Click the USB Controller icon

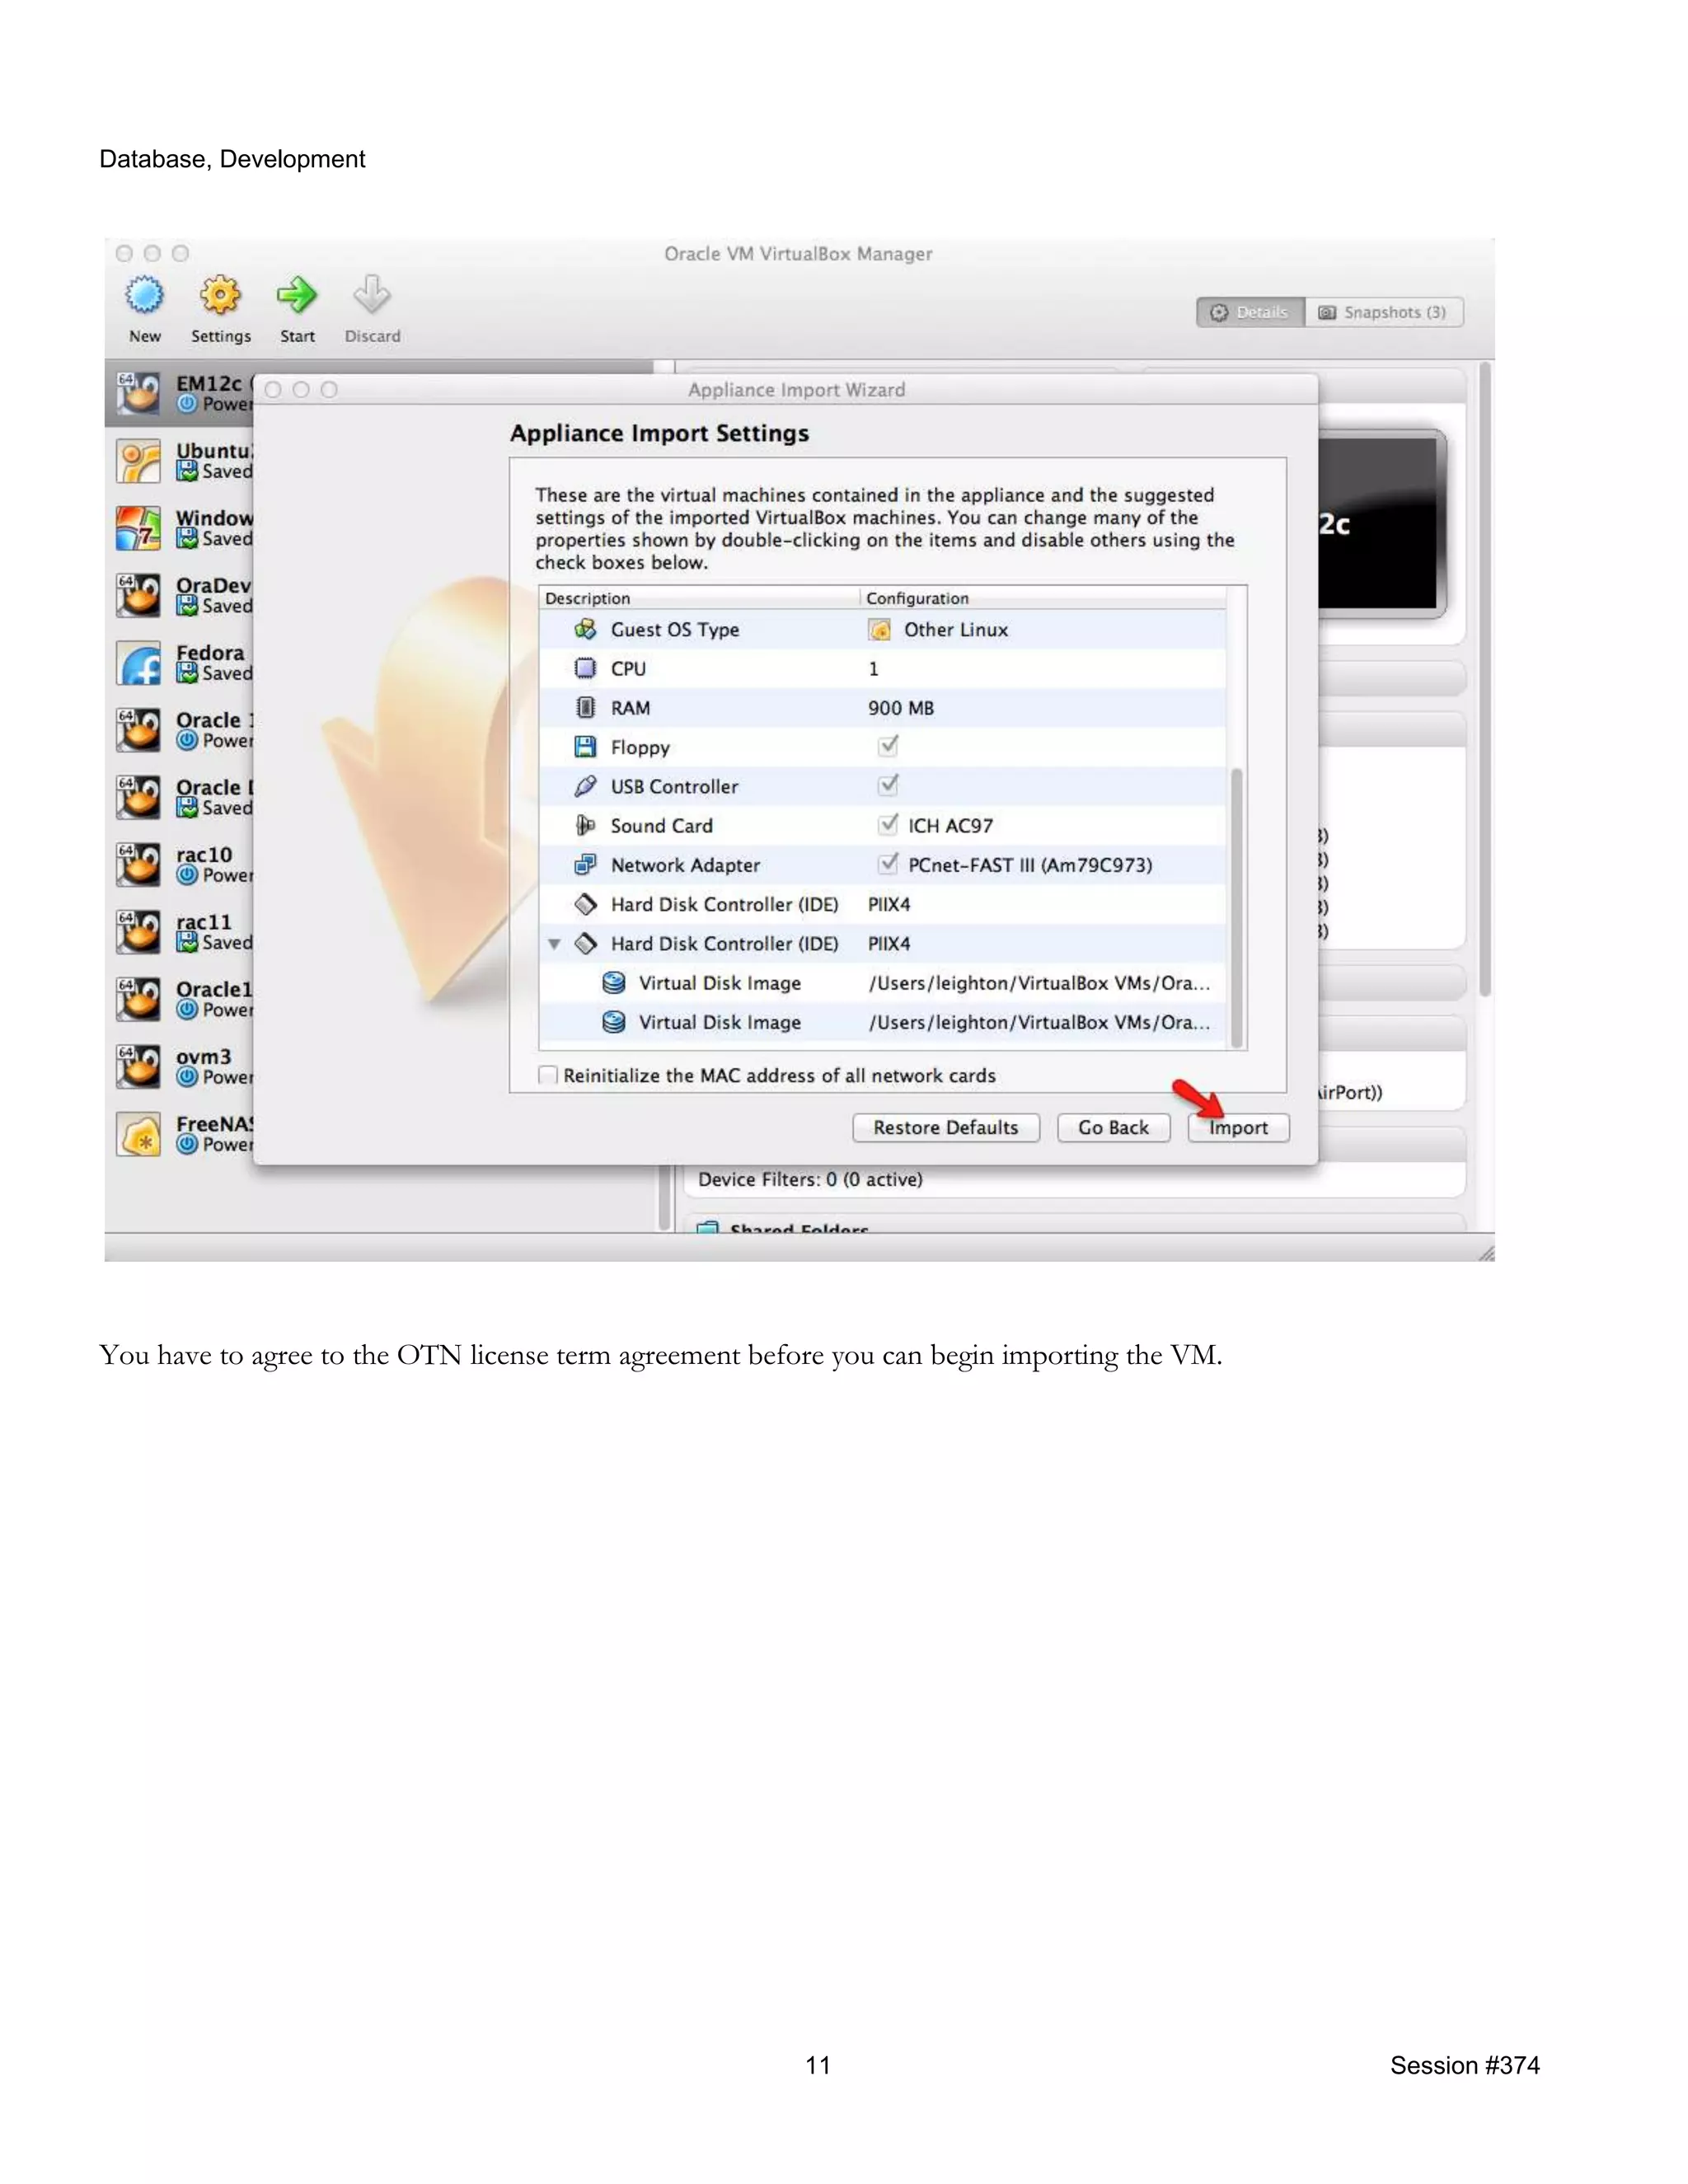click(585, 786)
